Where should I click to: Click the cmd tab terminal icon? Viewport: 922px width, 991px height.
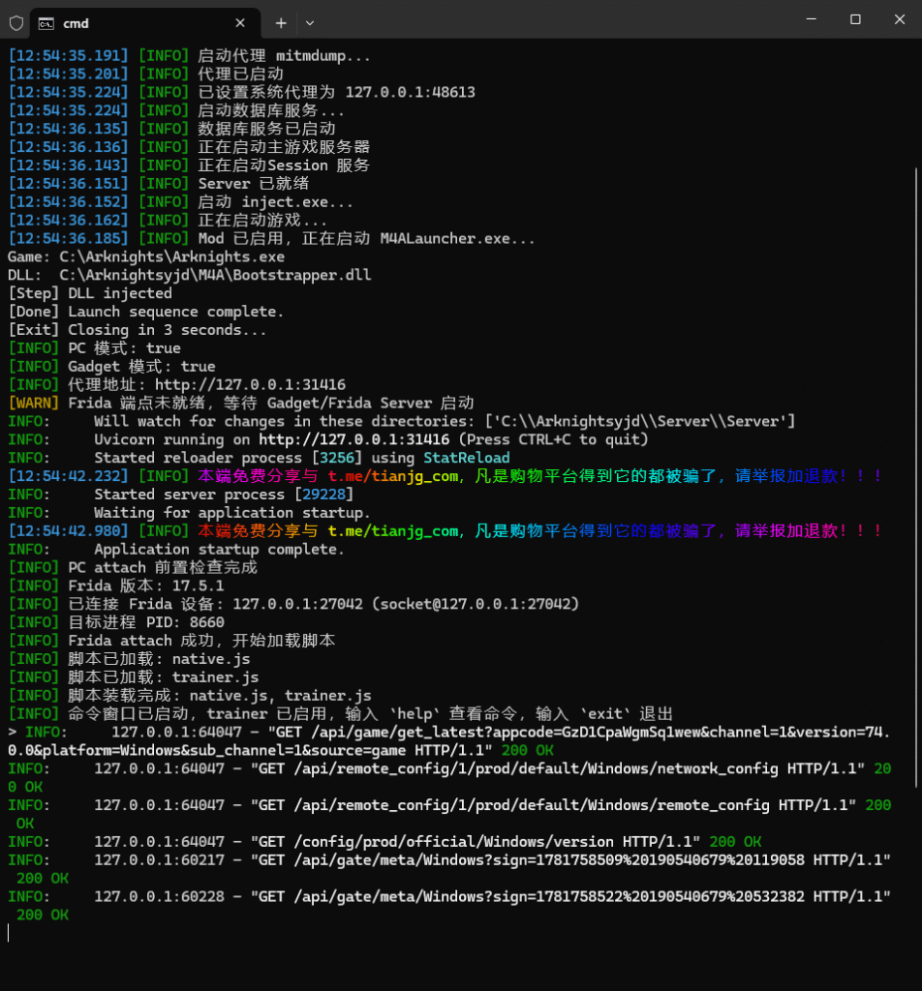pyautogui.click(x=46, y=23)
